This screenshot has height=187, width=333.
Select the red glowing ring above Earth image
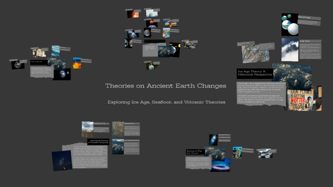tap(152, 24)
